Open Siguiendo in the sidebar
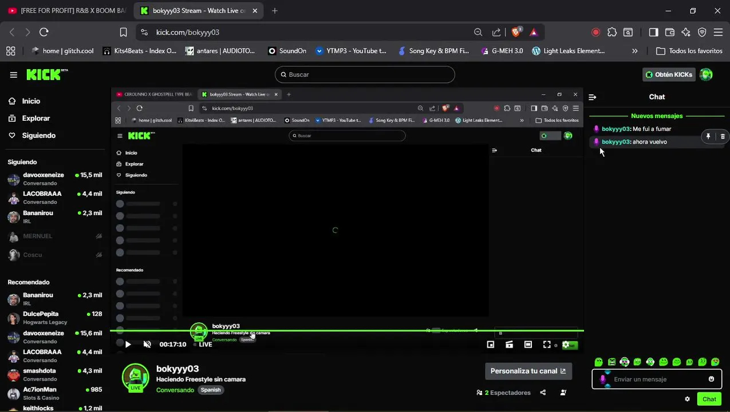 coord(39,136)
